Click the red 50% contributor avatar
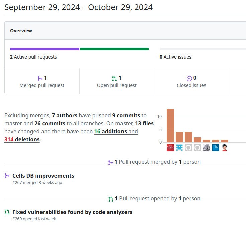Viewport: 246px width, 229px height. pos(170,148)
